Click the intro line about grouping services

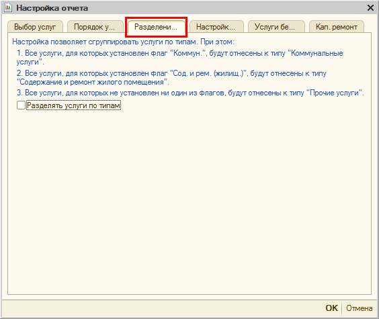123,42
